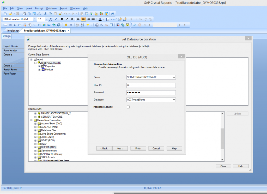Select the Design tab

click(7, 36)
